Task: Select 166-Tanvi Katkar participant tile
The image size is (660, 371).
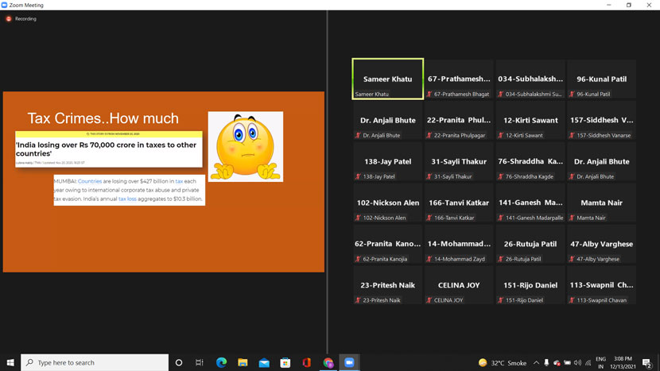Action: click(x=459, y=203)
